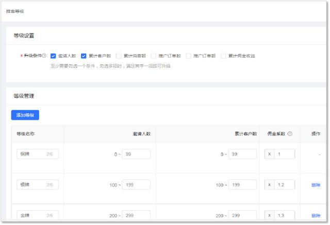Enable the 累计佣金收益 checkbox
Viewport: 330px width, 225px height.
click(x=223, y=56)
